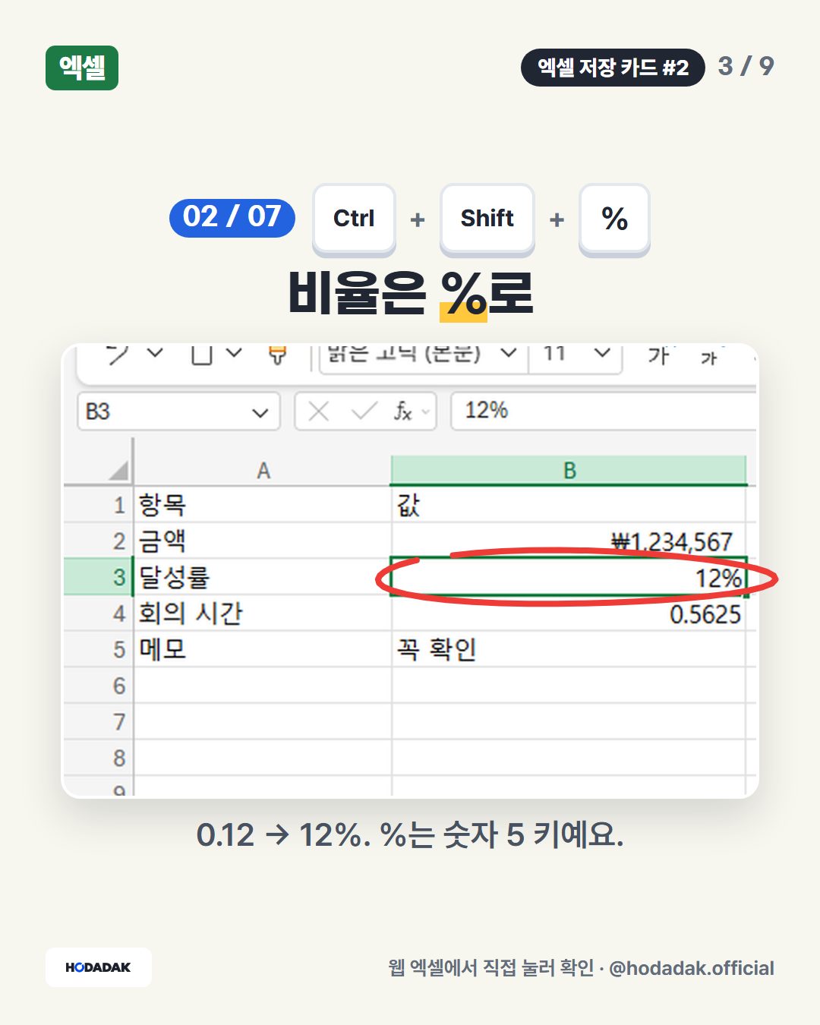820x1025 pixels.
Task: Click cell A4 containing 회의 시간
Action: tap(263, 613)
